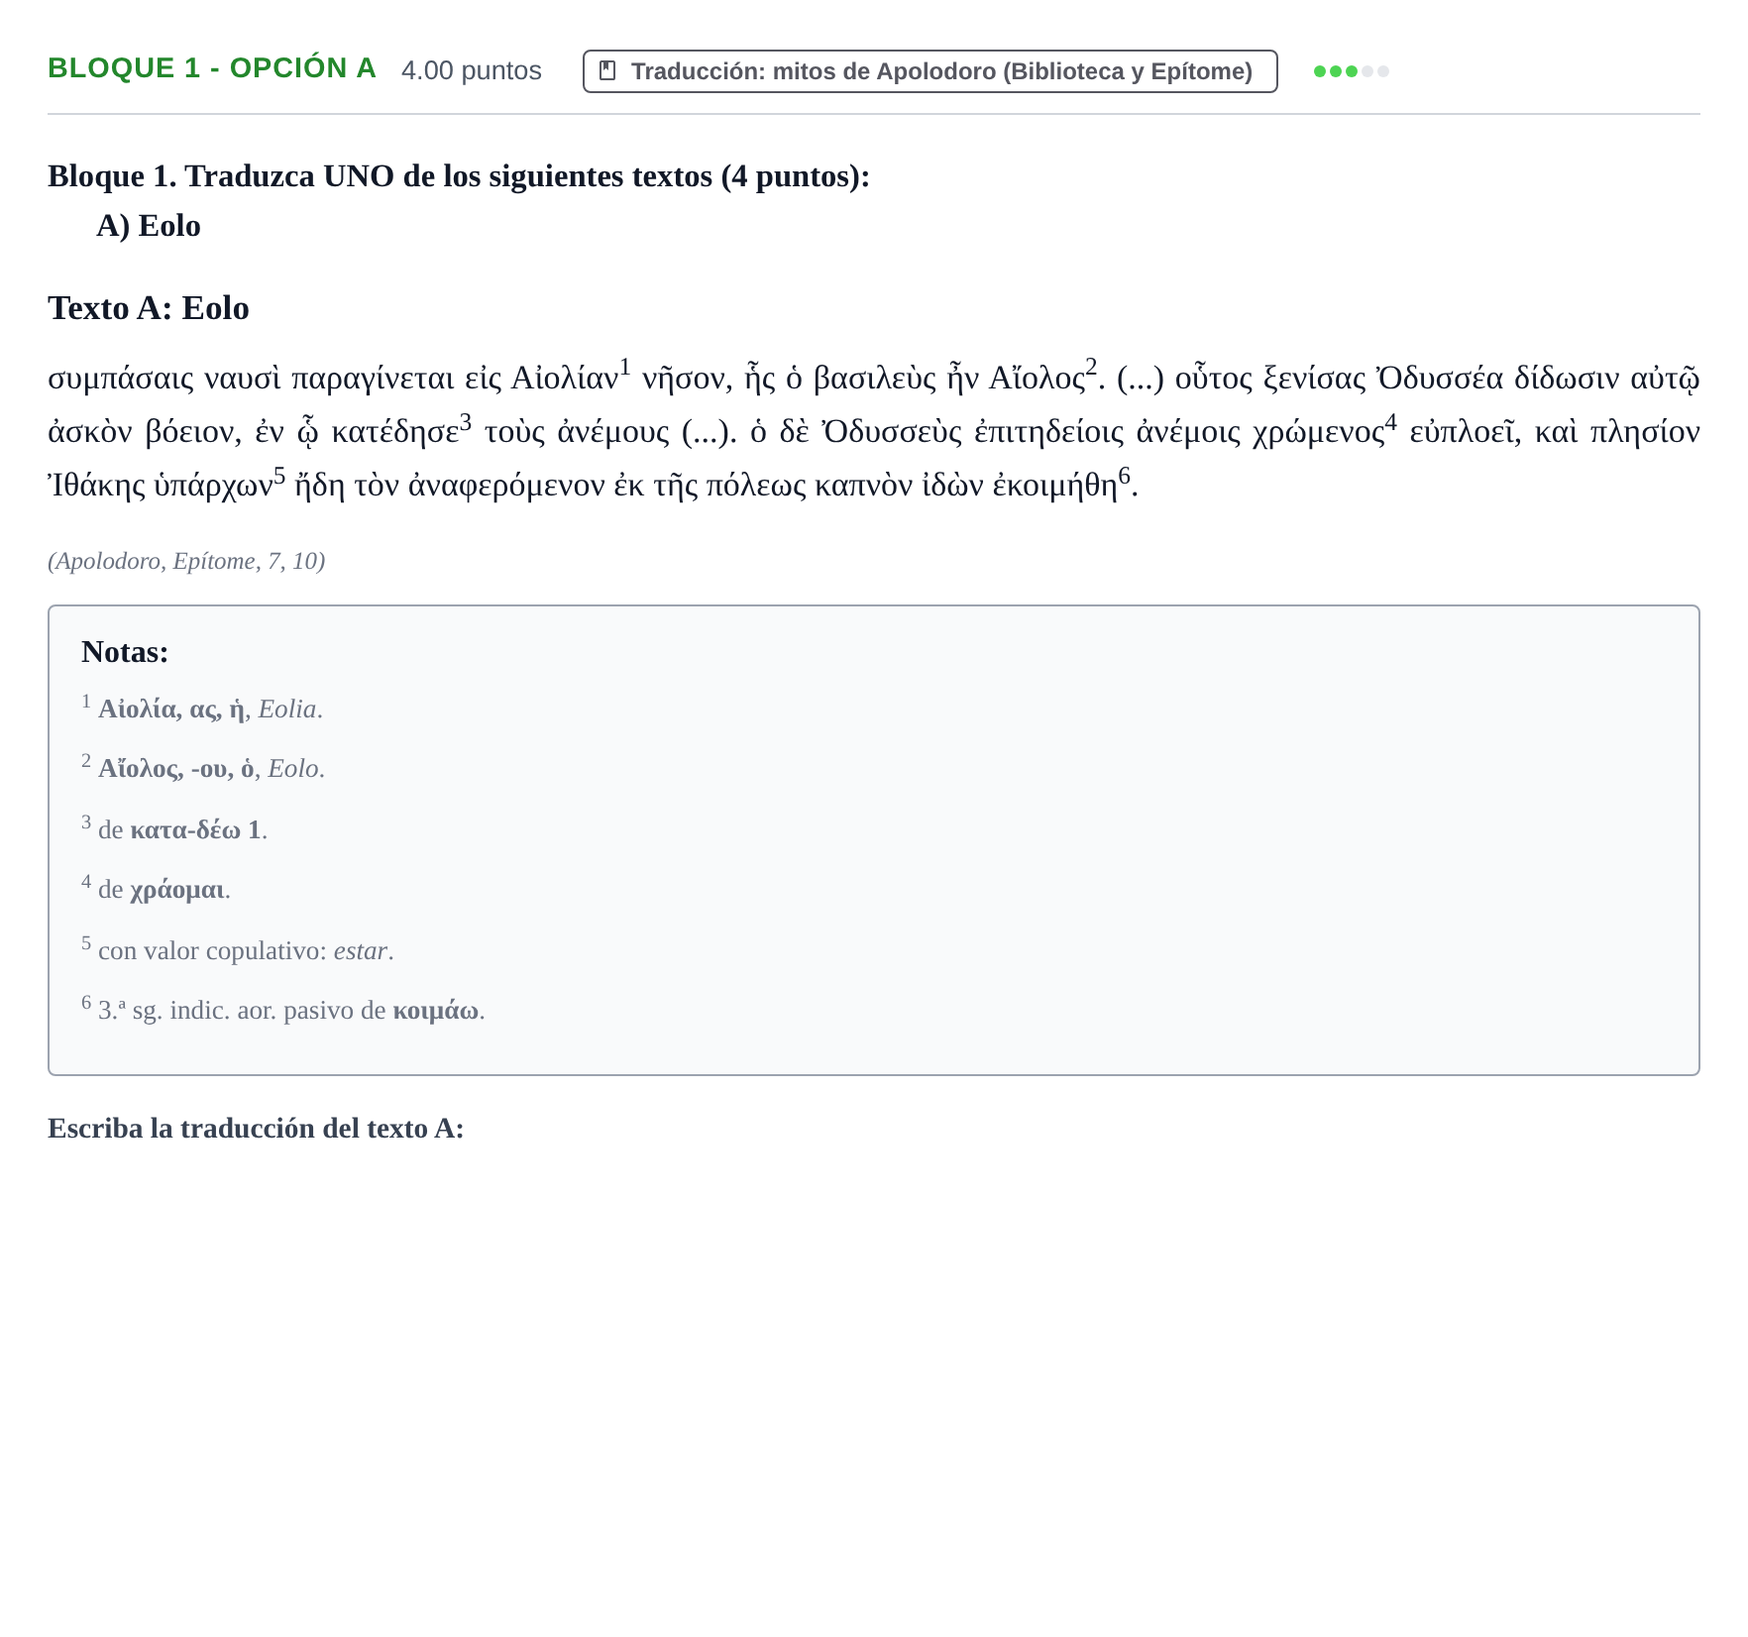The width and height of the screenshot is (1748, 1637).
Task: Click note 6 about κοιμάω aorist passive
Action: point(283,1010)
